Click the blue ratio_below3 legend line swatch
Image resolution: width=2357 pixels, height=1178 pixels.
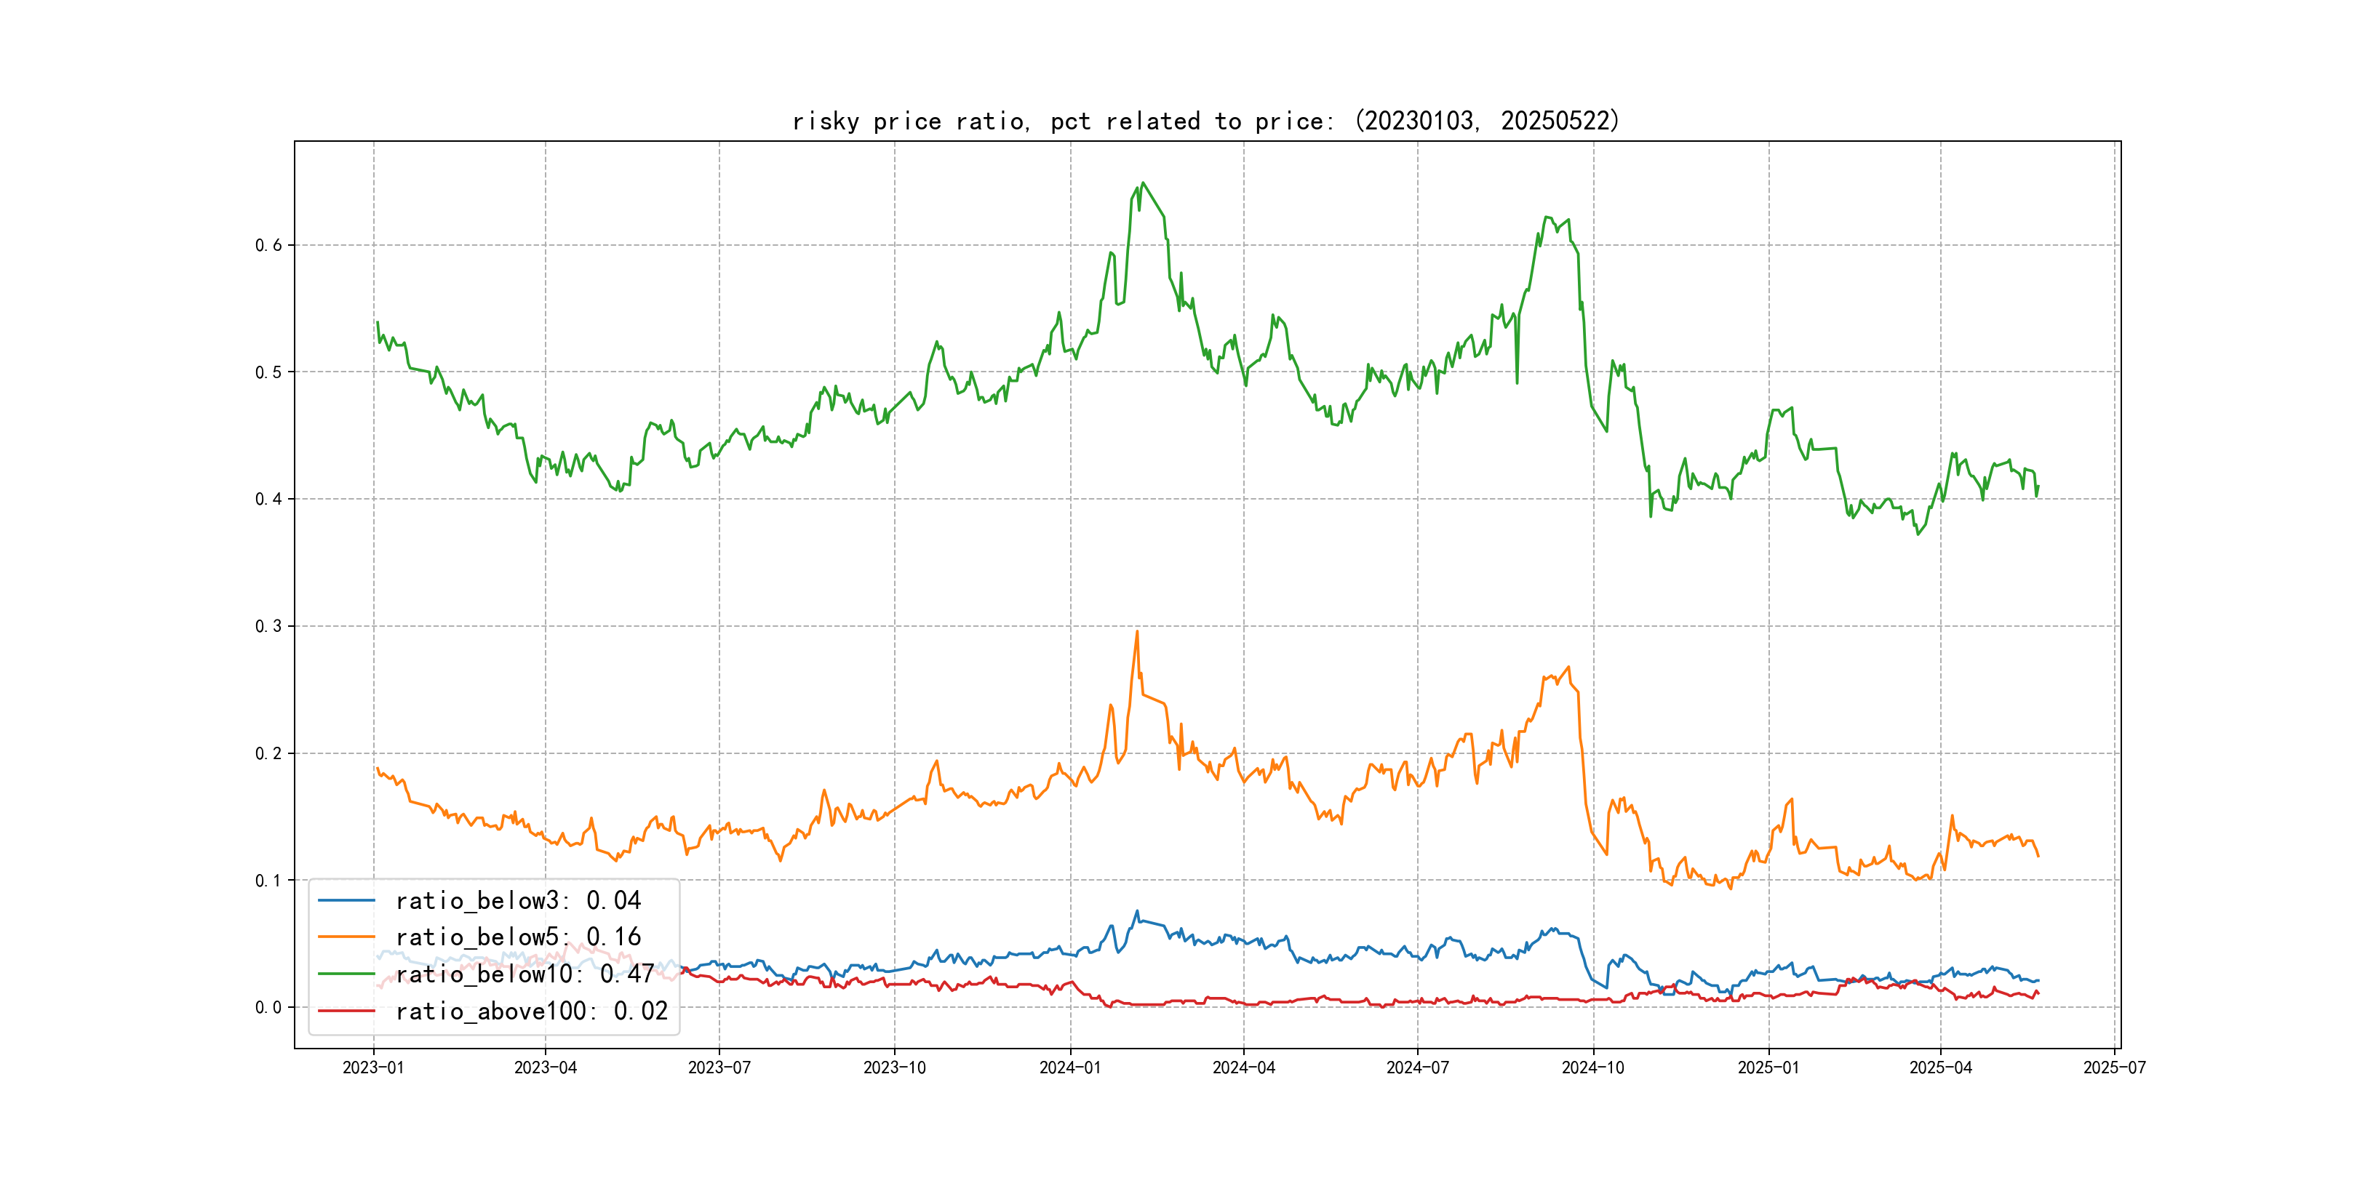point(346,901)
